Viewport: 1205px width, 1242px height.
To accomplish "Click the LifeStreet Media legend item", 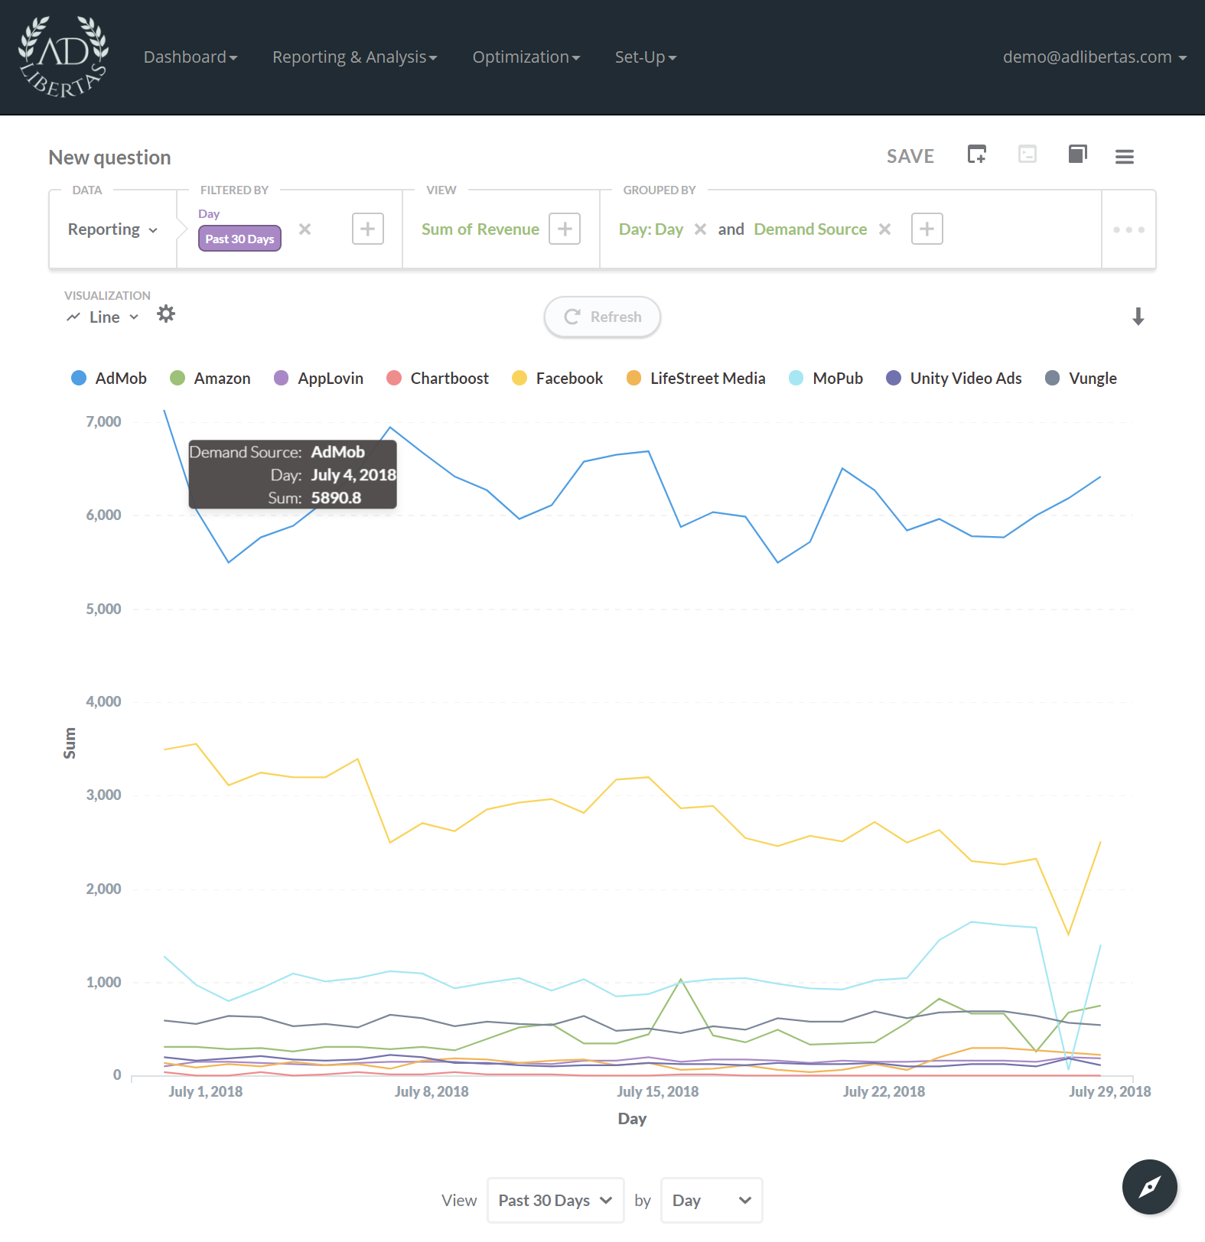I will (x=695, y=378).
